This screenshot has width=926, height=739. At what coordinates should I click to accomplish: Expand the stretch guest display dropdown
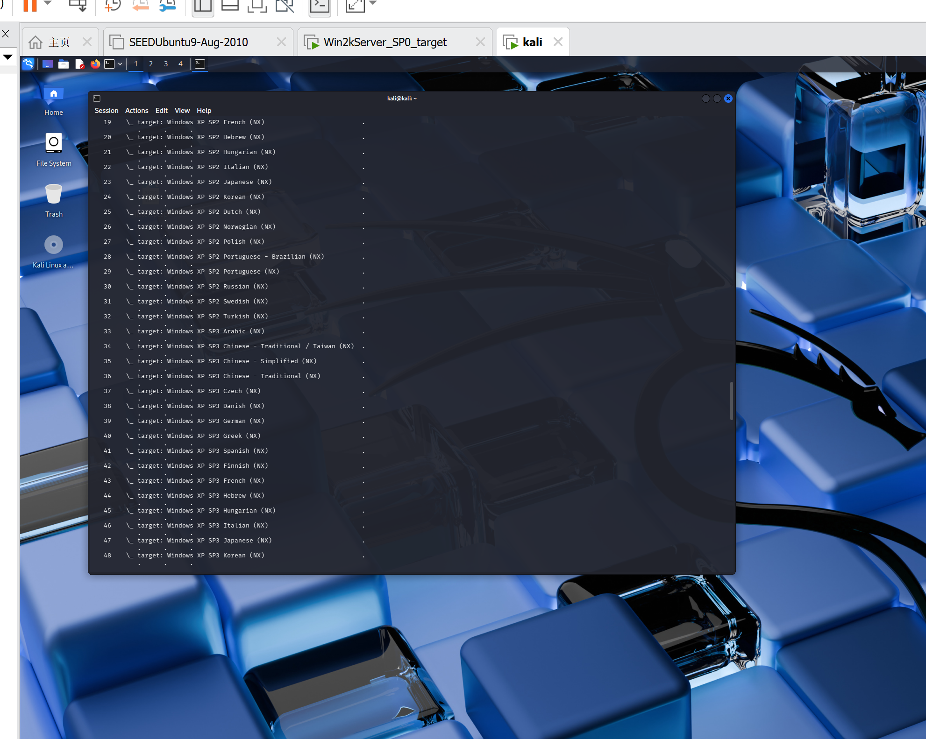pos(373,3)
